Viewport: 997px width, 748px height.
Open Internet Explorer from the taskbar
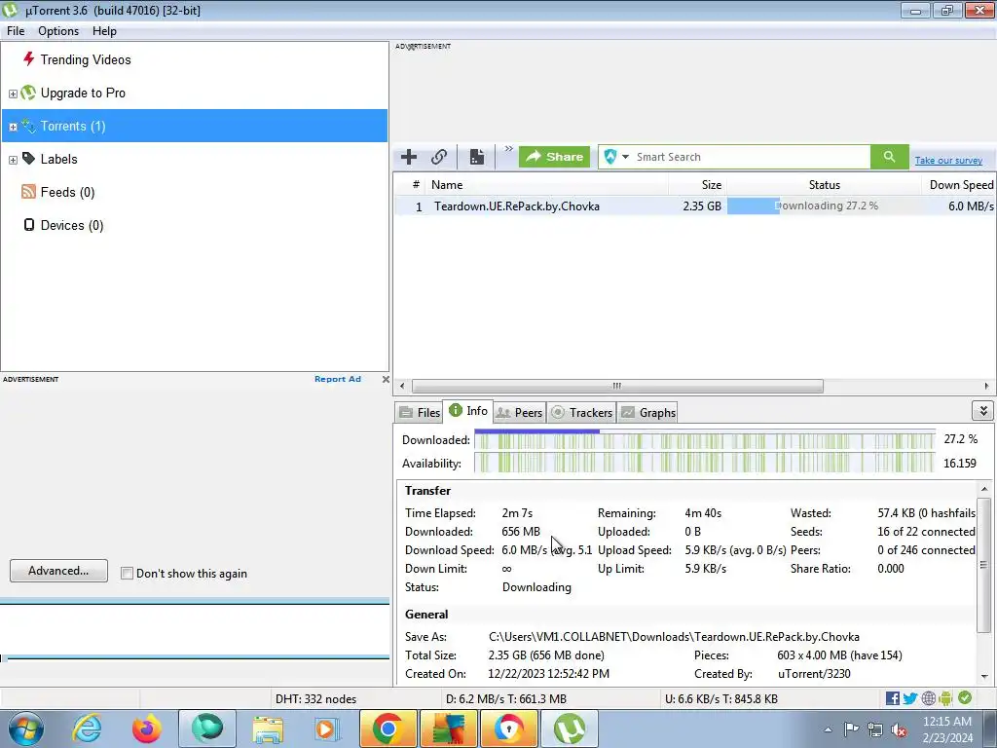pyautogui.click(x=87, y=729)
